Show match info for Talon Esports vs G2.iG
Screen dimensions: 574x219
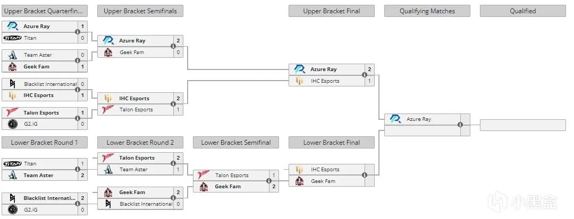[x=78, y=118]
